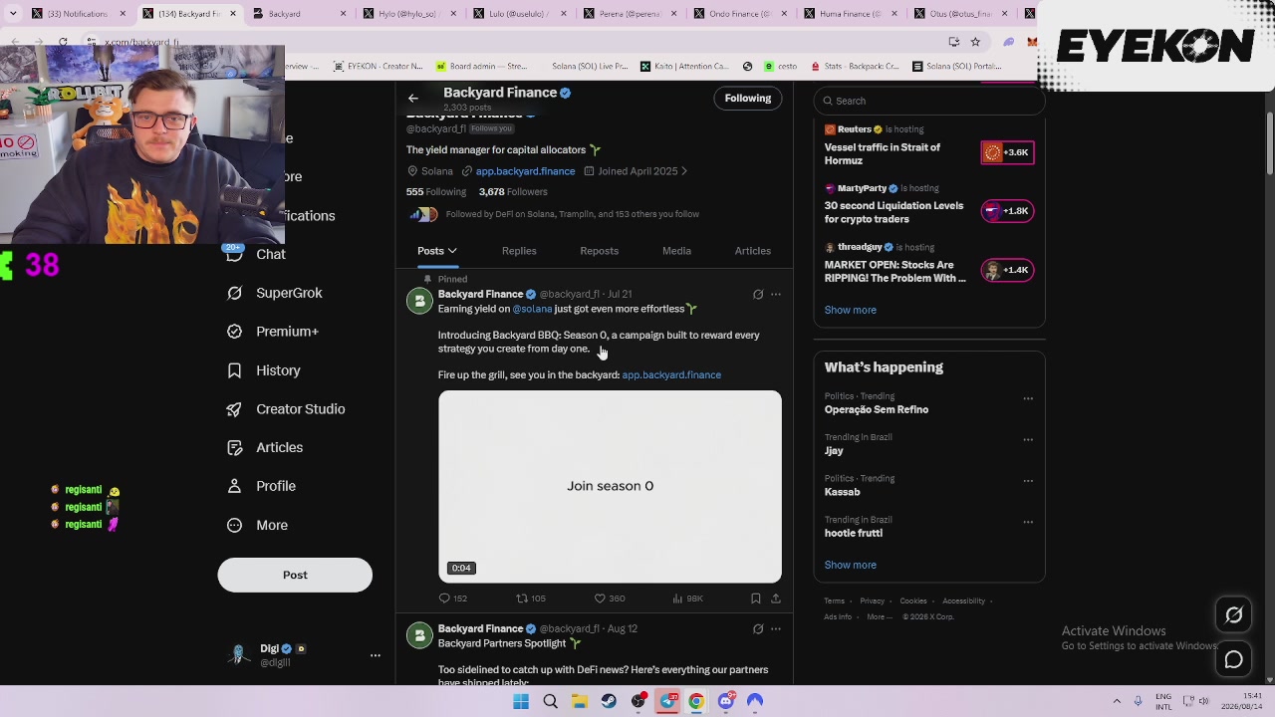Click the Post button
This screenshot has height=717, width=1275.
pyautogui.click(x=295, y=575)
